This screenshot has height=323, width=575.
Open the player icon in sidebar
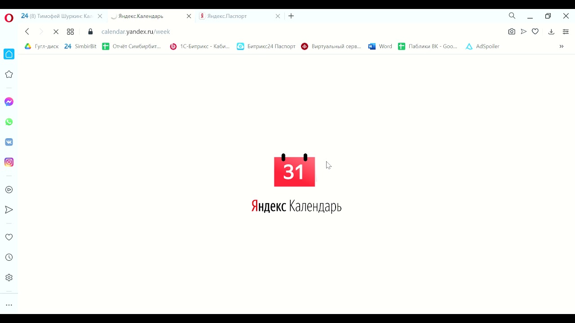[9, 190]
